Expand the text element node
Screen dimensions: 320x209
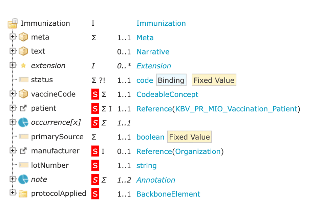(x=13, y=51)
